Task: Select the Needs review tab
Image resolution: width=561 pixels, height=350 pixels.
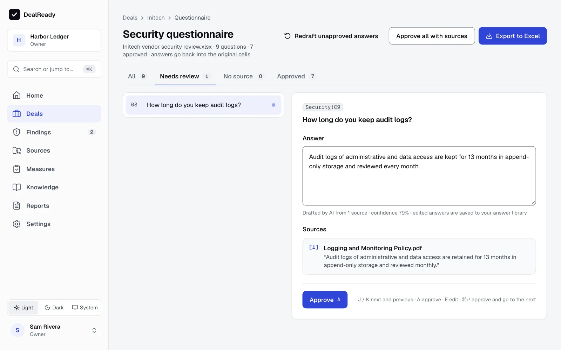Action: 185,76
